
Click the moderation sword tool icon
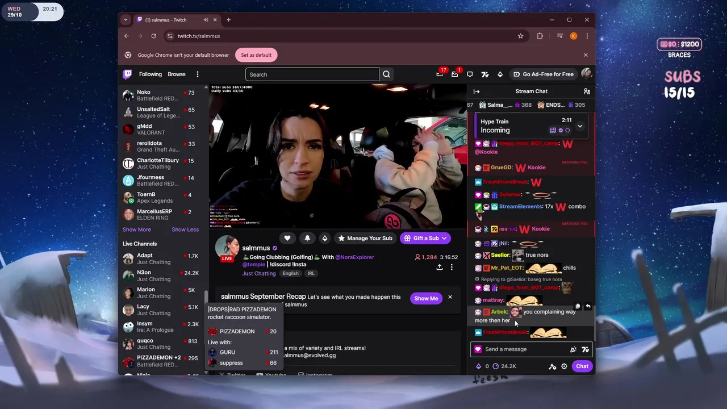(x=552, y=366)
